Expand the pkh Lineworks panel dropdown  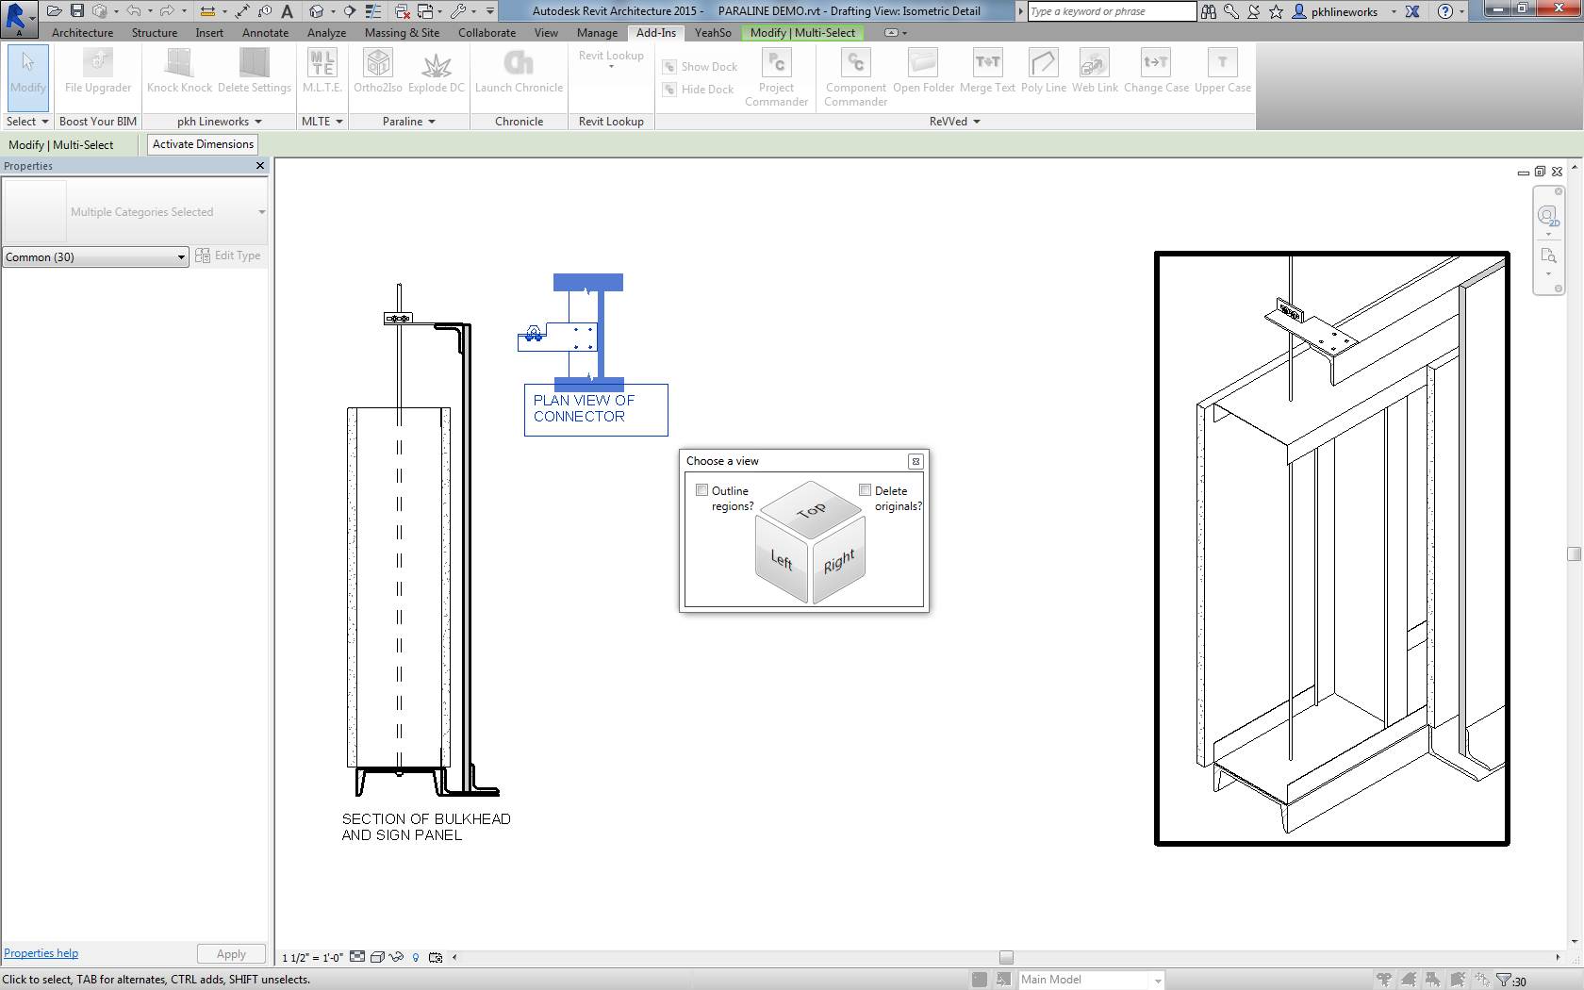[x=220, y=122]
